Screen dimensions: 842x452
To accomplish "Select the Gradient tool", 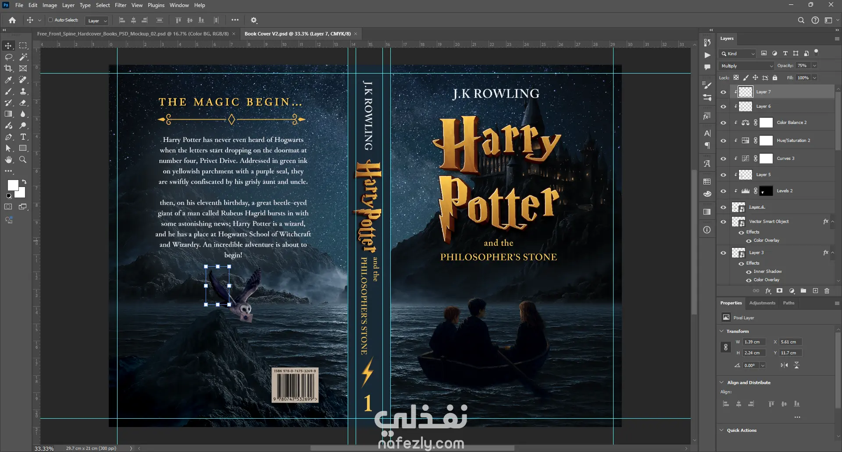I will tap(8, 114).
